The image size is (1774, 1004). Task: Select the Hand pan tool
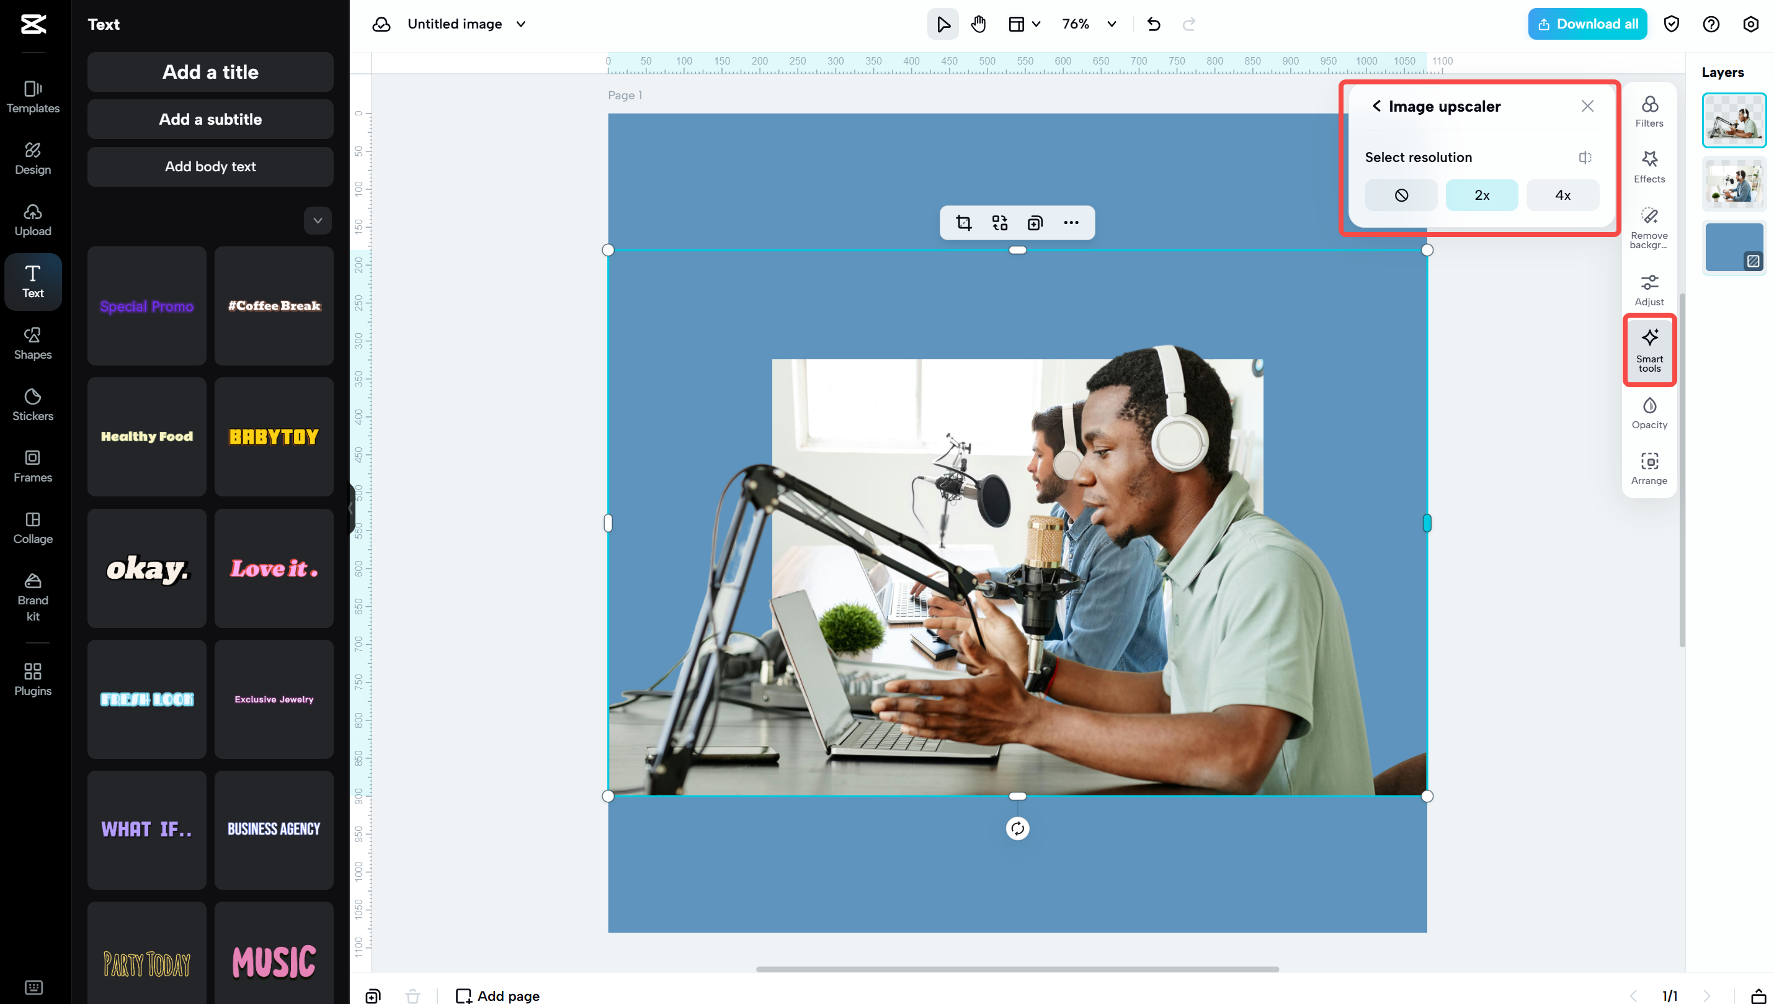978,24
